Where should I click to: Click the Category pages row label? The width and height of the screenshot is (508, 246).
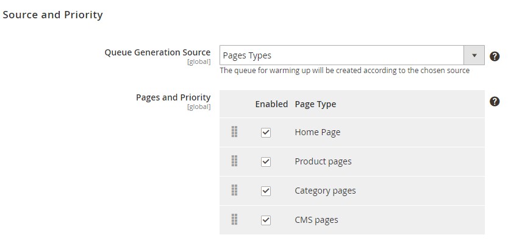tap(325, 191)
